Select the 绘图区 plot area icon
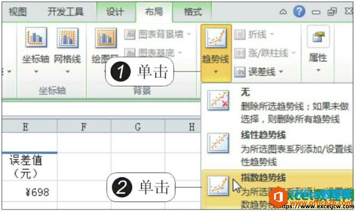This screenshot has width=356, height=212. (106, 38)
